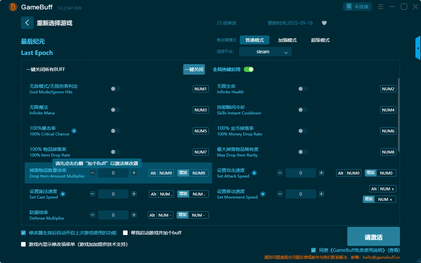Image resolution: width=421 pixels, height=263 pixels.
Task: Decrease Set Cast Speed with minus
Action: 92,194
